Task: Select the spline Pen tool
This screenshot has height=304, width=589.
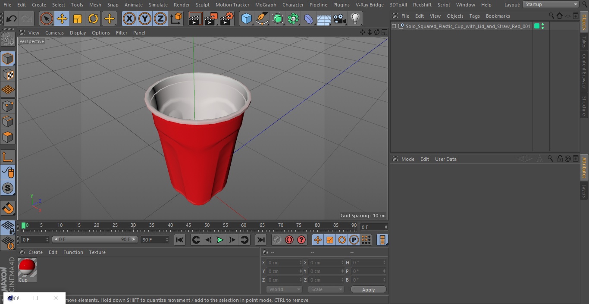Action: 262,19
